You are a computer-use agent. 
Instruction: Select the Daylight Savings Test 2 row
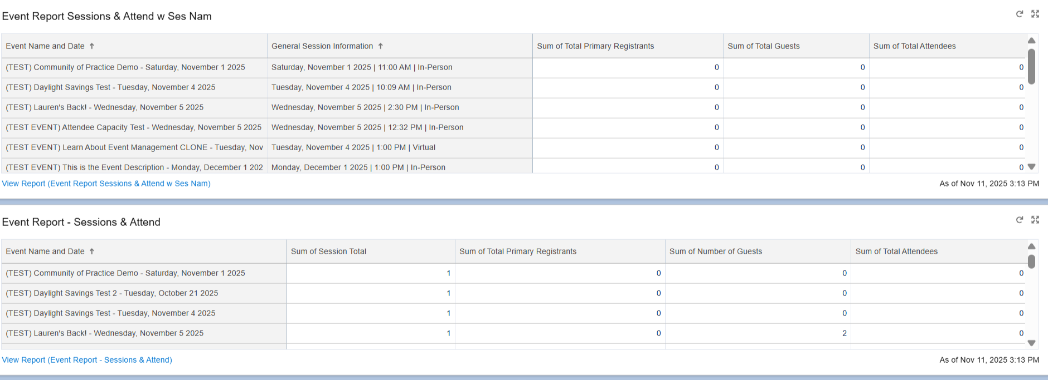pos(111,293)
